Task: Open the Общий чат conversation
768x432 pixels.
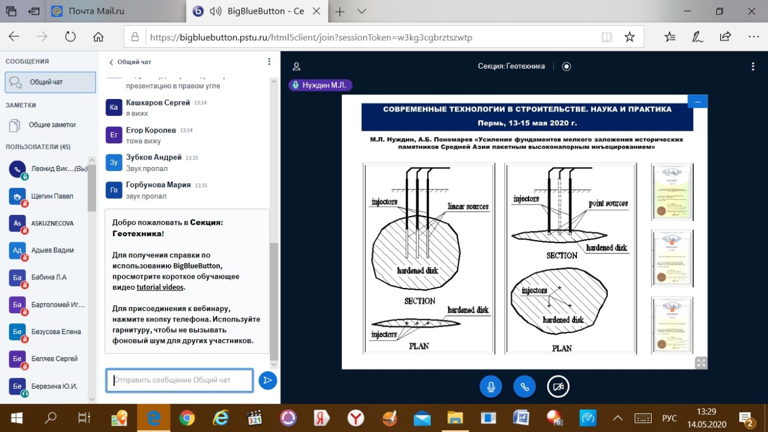Action: 51,82
